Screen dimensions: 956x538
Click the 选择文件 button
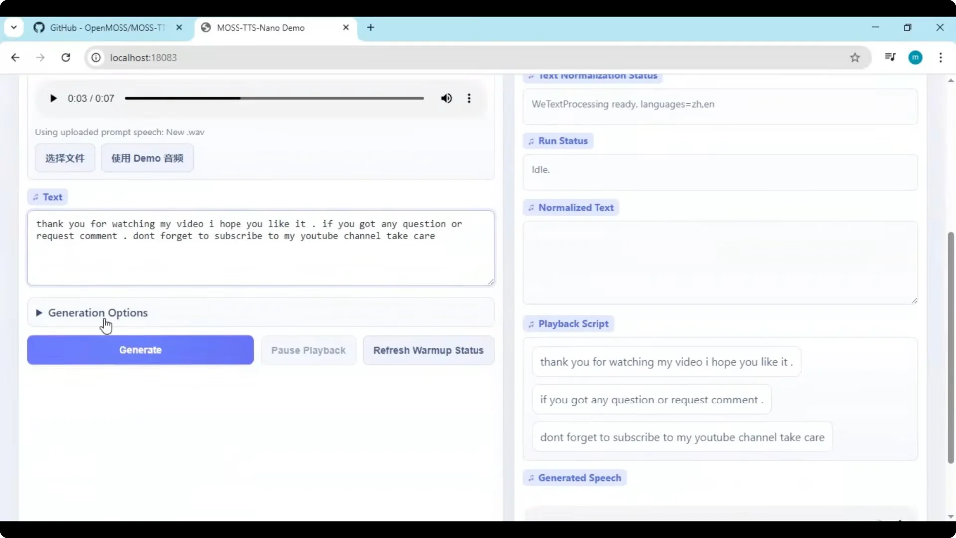65,158
